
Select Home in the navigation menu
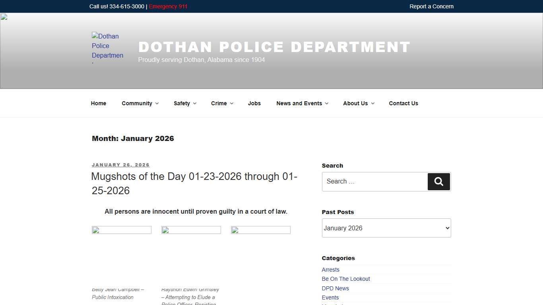click(x=98, y=103)
